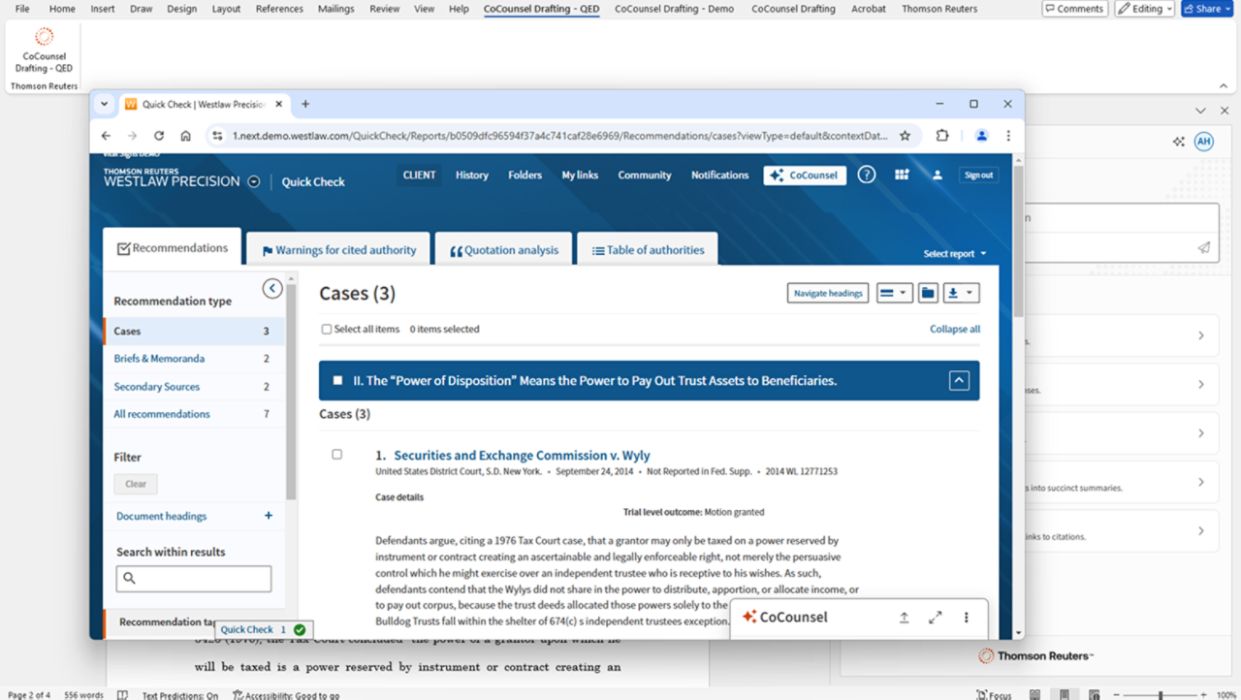Collapse the Power of Disposition heading section
This screenshot has width=1241, height=700.
(x=959, y=381)
